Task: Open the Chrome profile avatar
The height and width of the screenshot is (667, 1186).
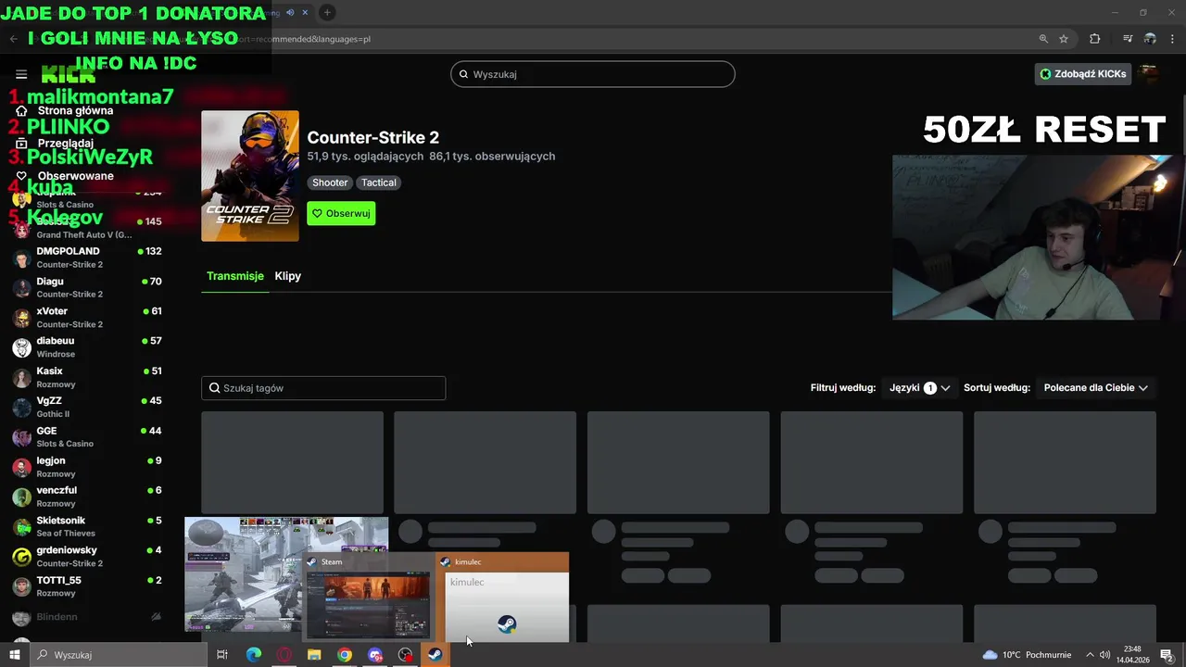Action: click(1150, 39)
